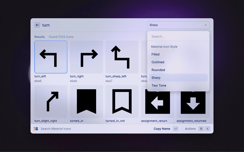Image resolution: width=244 pixels, height=152 pixels.
Task: Select the turn_right arrow icon
Action: coord(86,57)
